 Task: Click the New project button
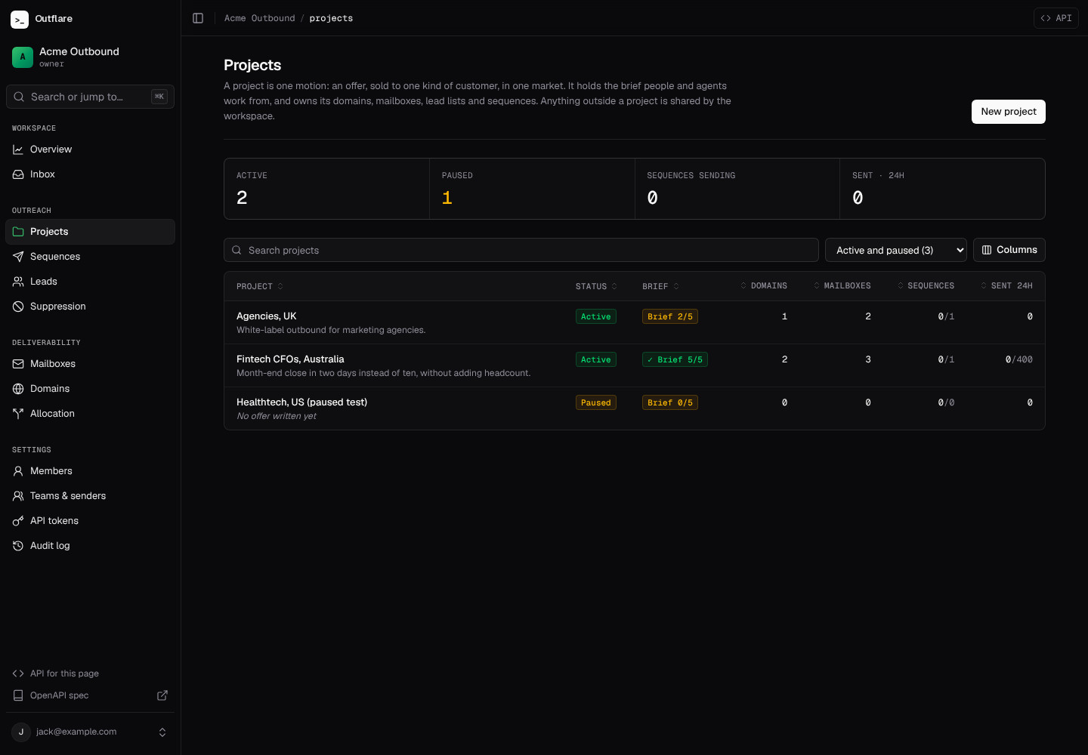[1009, 112]
